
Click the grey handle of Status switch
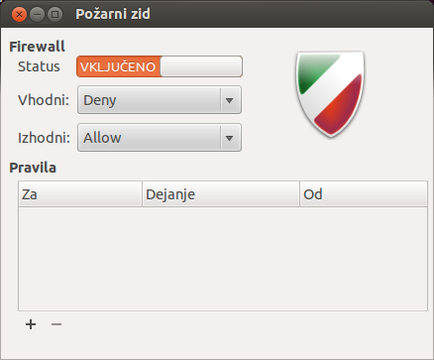click(x=201, y=66)
